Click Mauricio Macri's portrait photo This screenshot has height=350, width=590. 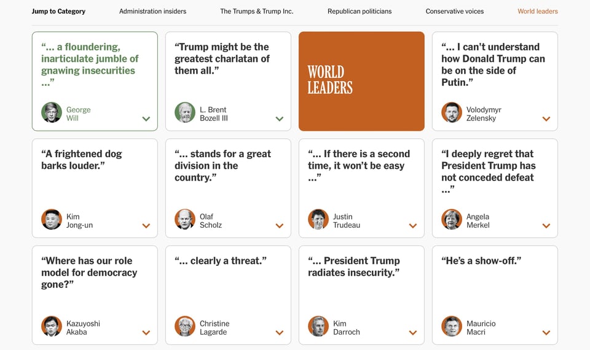452,326
